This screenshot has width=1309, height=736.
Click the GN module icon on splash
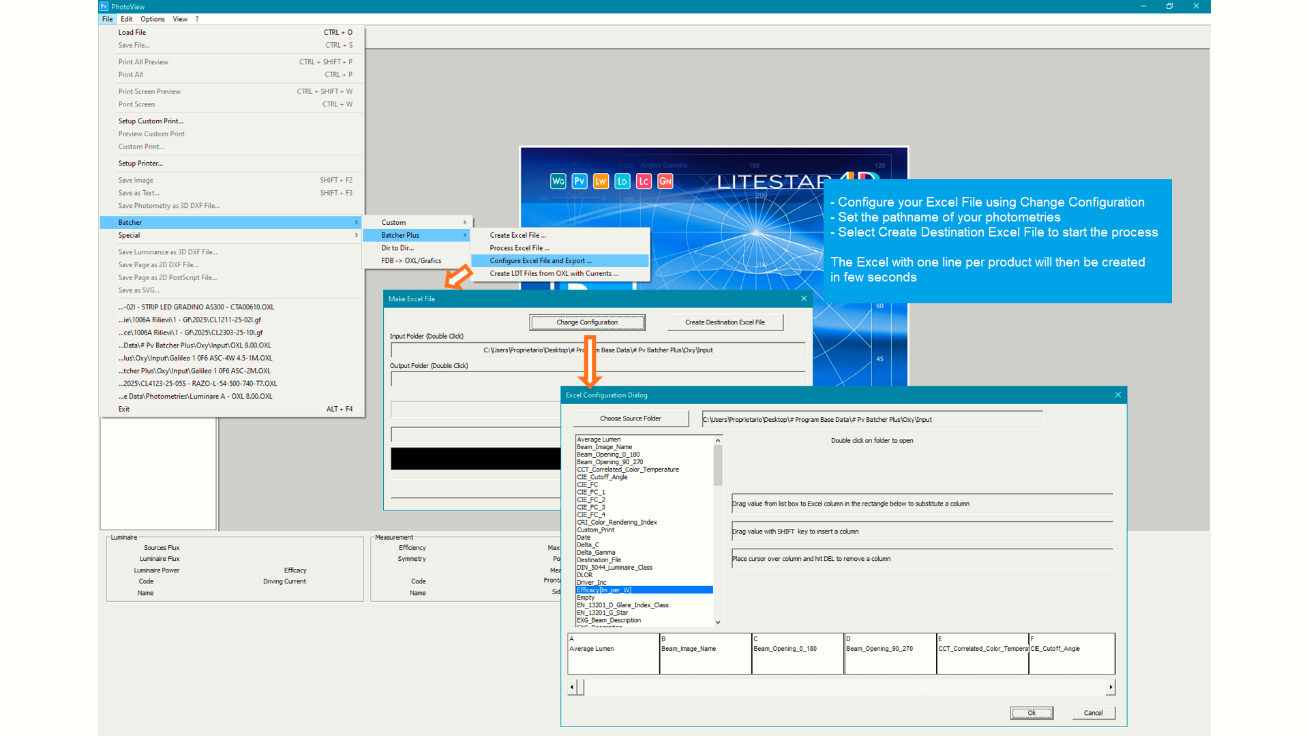(665, 181)
